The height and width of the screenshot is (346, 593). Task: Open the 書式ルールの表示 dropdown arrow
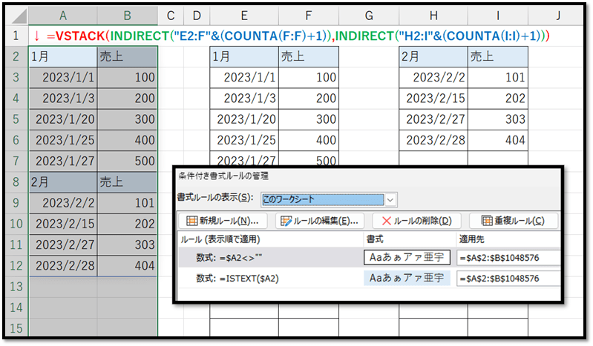point(391,199)
